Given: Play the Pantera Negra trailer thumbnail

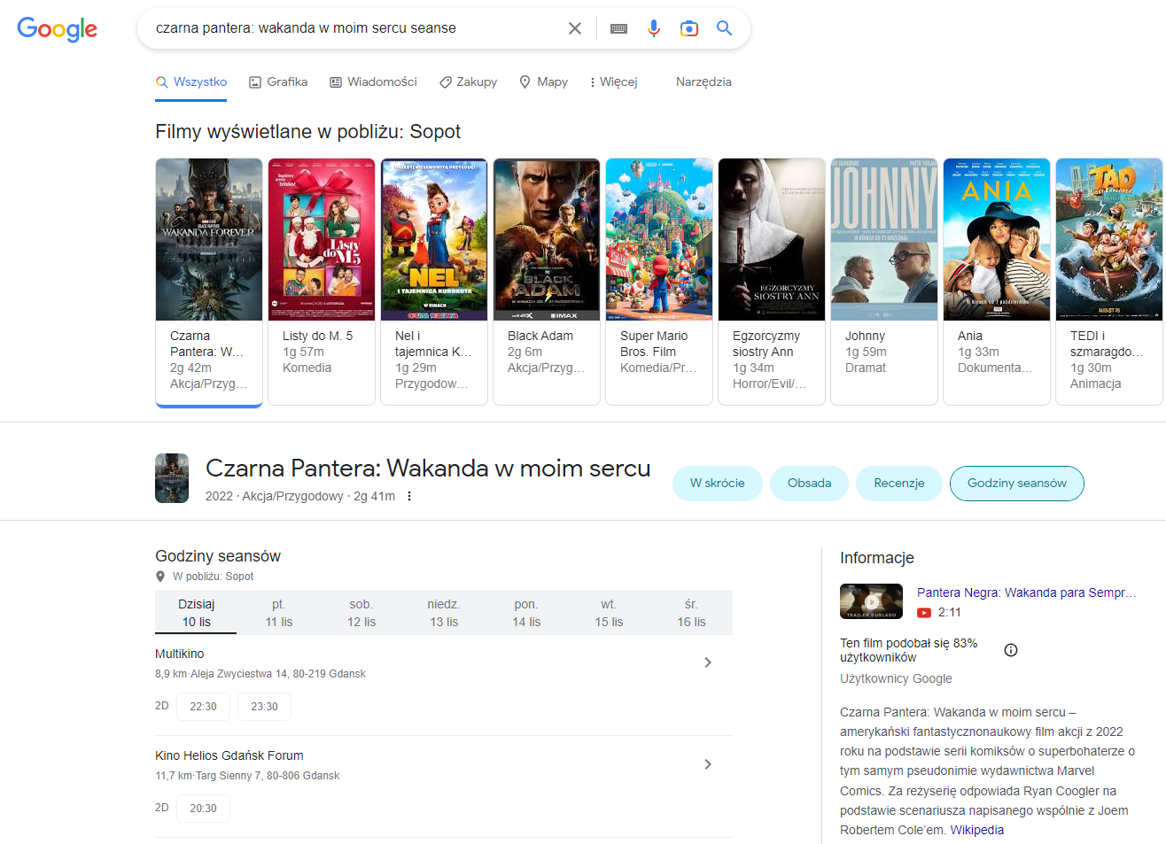Looking at the screenshot, I should click(871, 601).
